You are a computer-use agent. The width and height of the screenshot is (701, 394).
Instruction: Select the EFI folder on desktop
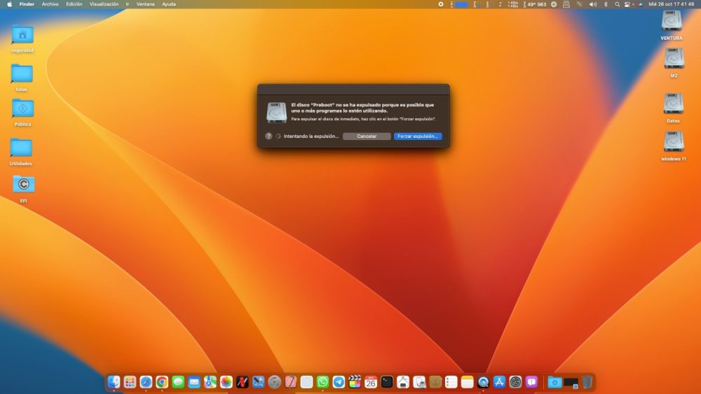24,184
